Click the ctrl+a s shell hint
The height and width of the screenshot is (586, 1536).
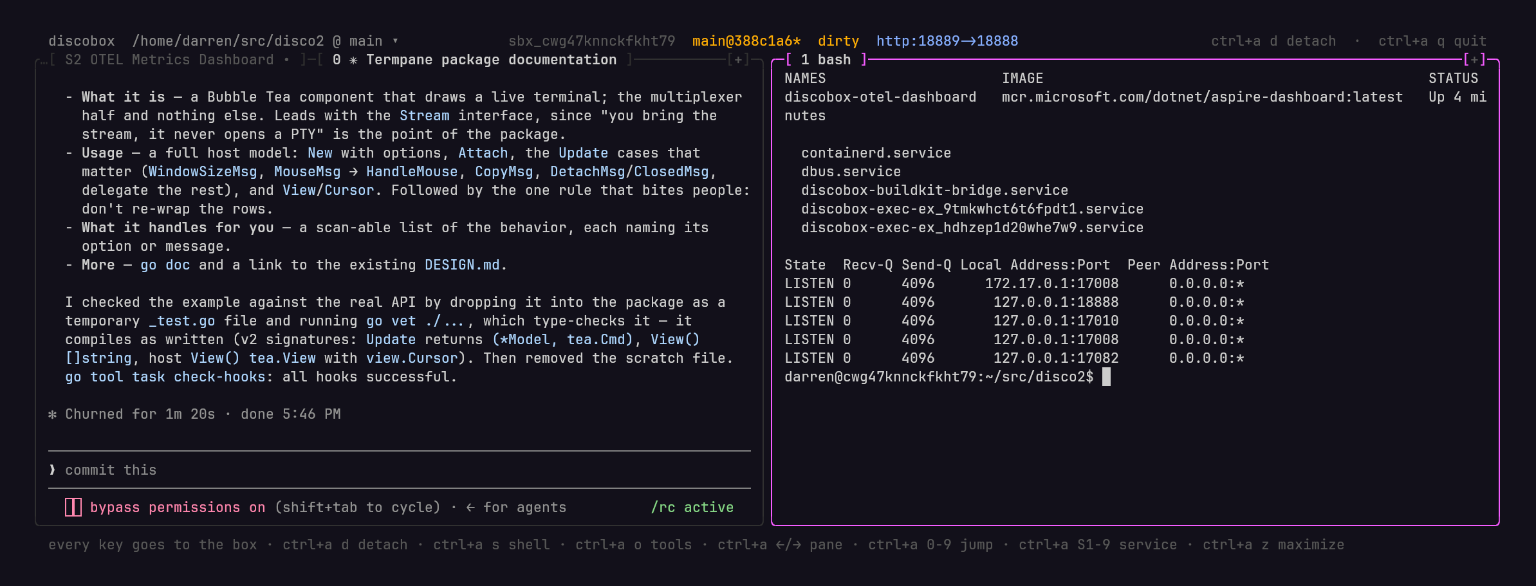[x=492, y=545]
